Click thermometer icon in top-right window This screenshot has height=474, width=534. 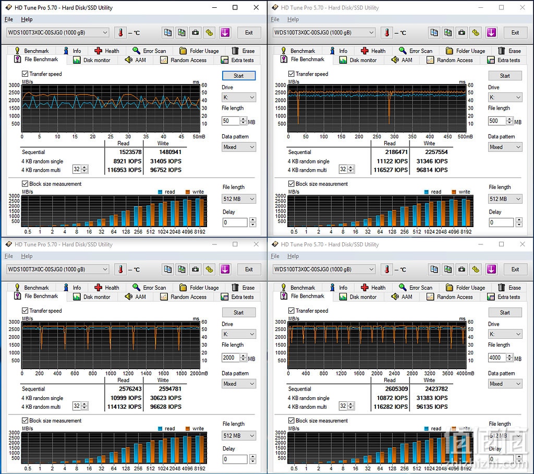click(x=386, y=32)
